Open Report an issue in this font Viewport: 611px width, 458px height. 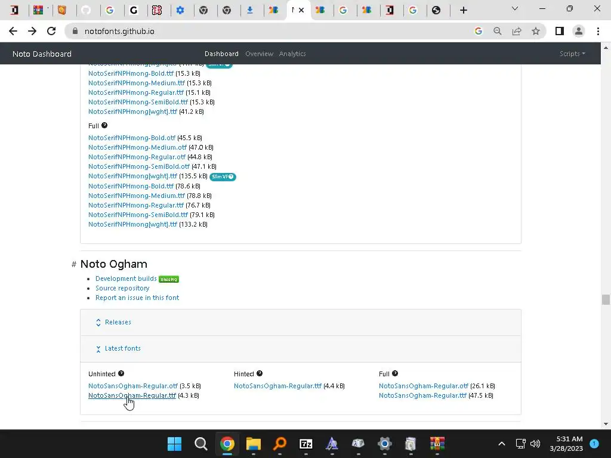137,298
